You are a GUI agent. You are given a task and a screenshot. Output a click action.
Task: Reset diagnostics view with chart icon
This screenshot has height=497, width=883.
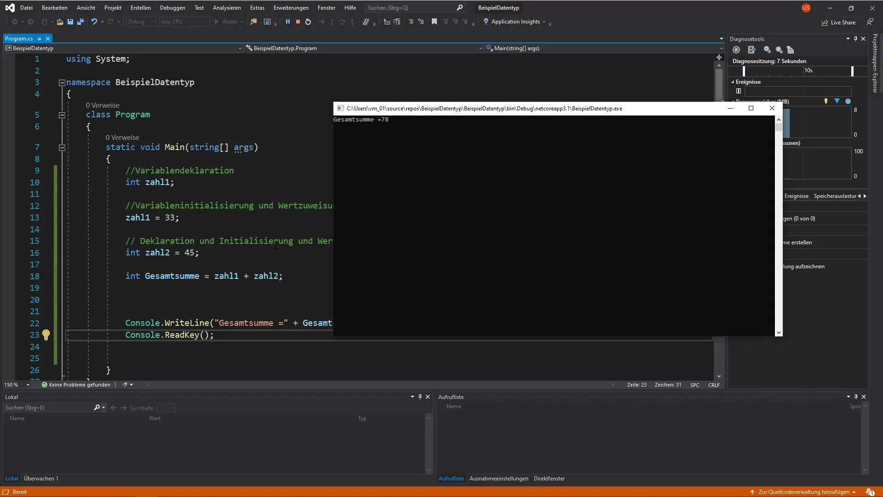[791, 50]
